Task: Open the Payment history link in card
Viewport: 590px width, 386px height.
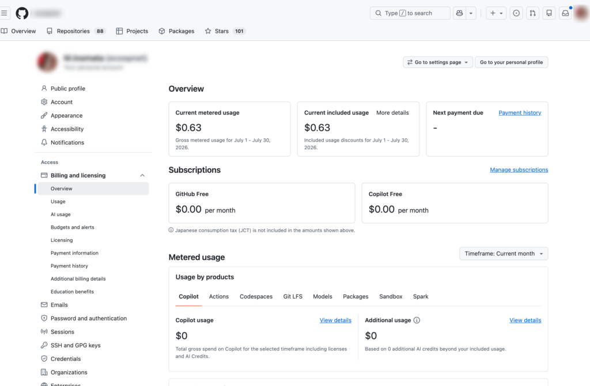Action: pos(520,112)
